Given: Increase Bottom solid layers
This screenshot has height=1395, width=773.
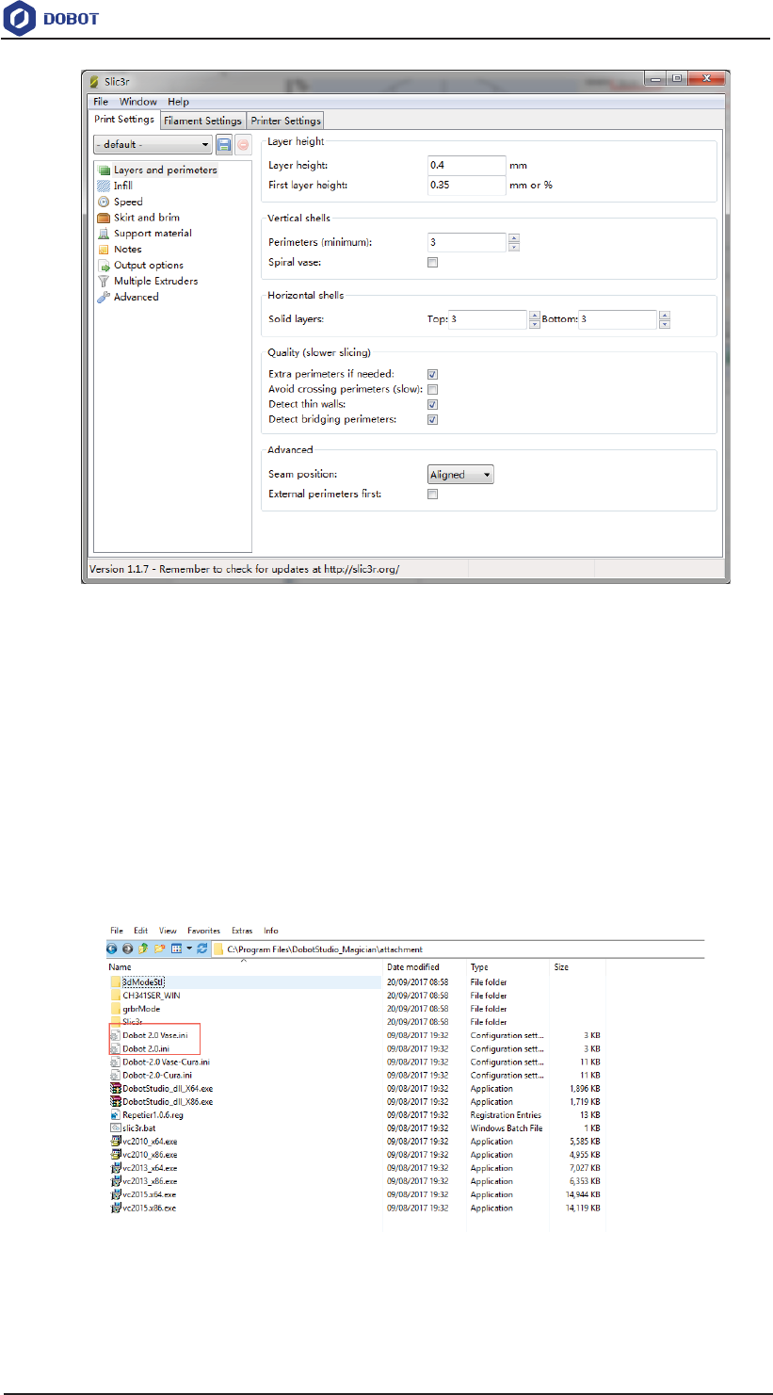Looking at the screenshot, I should [x=665, y=315].
